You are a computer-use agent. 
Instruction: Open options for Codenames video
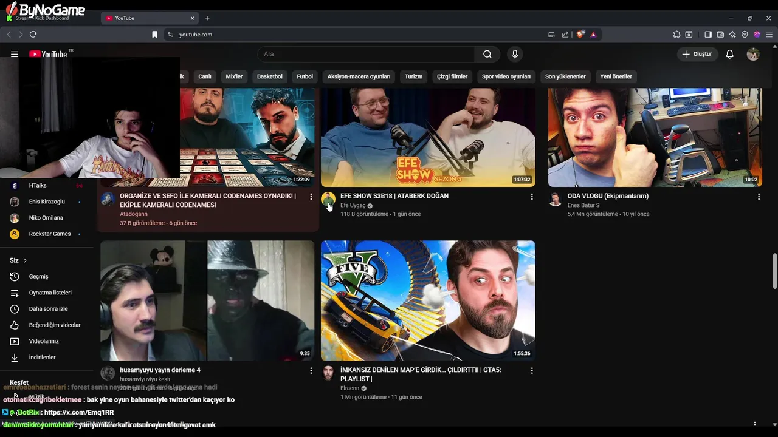pos(311,197)
